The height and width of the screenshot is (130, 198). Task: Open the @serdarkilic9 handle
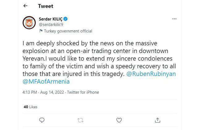tap(51, 24)
